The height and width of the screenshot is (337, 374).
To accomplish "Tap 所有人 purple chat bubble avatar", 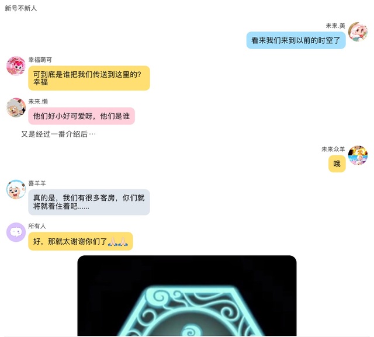I will pos(16,232).
